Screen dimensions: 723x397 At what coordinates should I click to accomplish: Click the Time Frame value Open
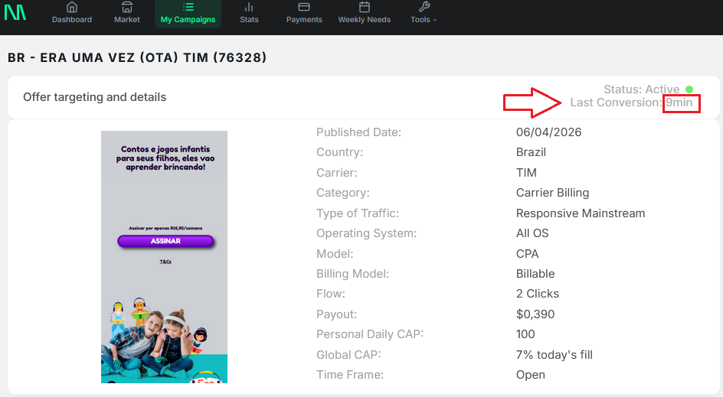[x=530, y=375]
